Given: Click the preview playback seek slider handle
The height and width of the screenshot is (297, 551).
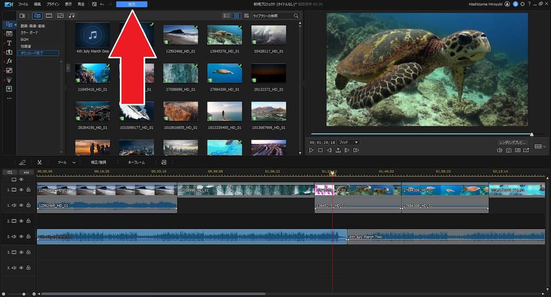Looking at the screenshot, I should click(532, 134).
